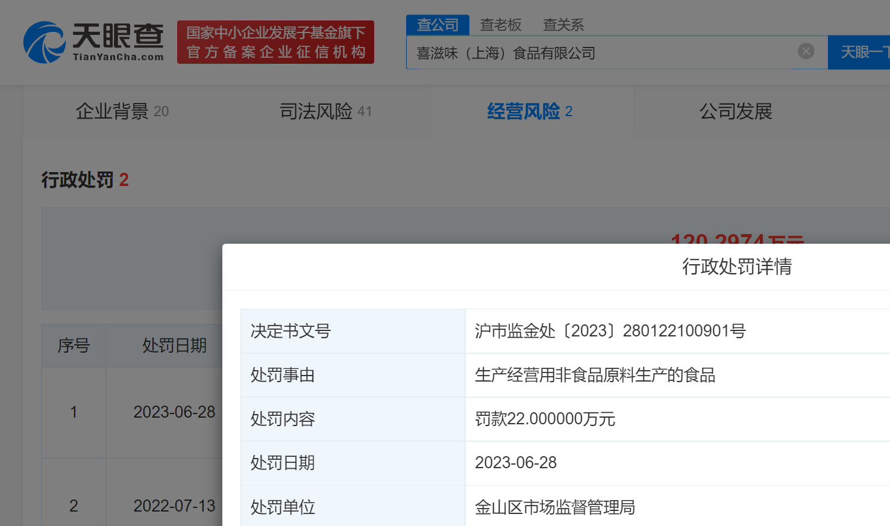This screenshot has height=526, width=890.
Task: Click decision number 沪市监金处〔2023〕280122100901号
Action: 610,331
